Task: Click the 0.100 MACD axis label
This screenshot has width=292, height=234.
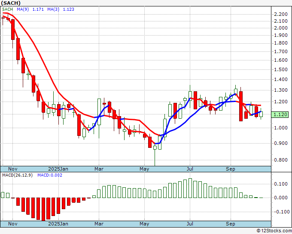Action: pos(281,184)
